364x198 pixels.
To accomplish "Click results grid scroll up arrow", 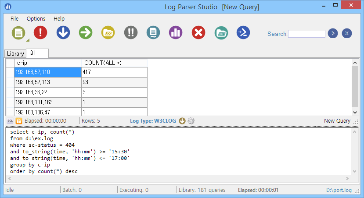I will point(355,63).
